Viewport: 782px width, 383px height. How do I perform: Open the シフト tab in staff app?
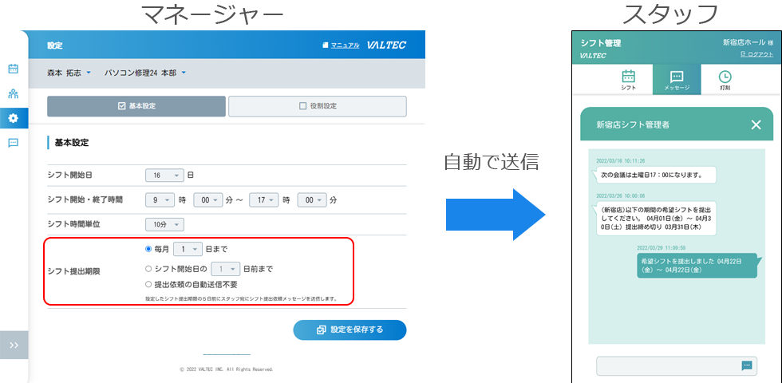629,81
